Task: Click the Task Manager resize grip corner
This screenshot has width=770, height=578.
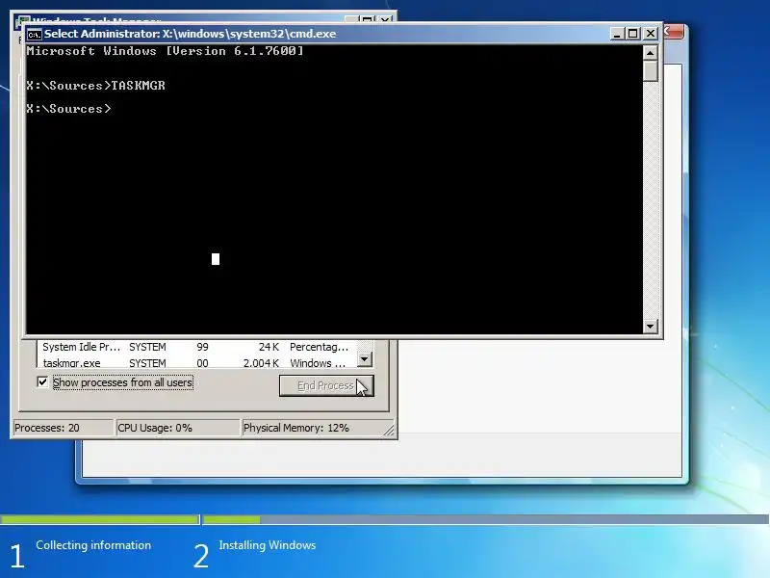Action: pyautogui.click(x=389, y=430)
